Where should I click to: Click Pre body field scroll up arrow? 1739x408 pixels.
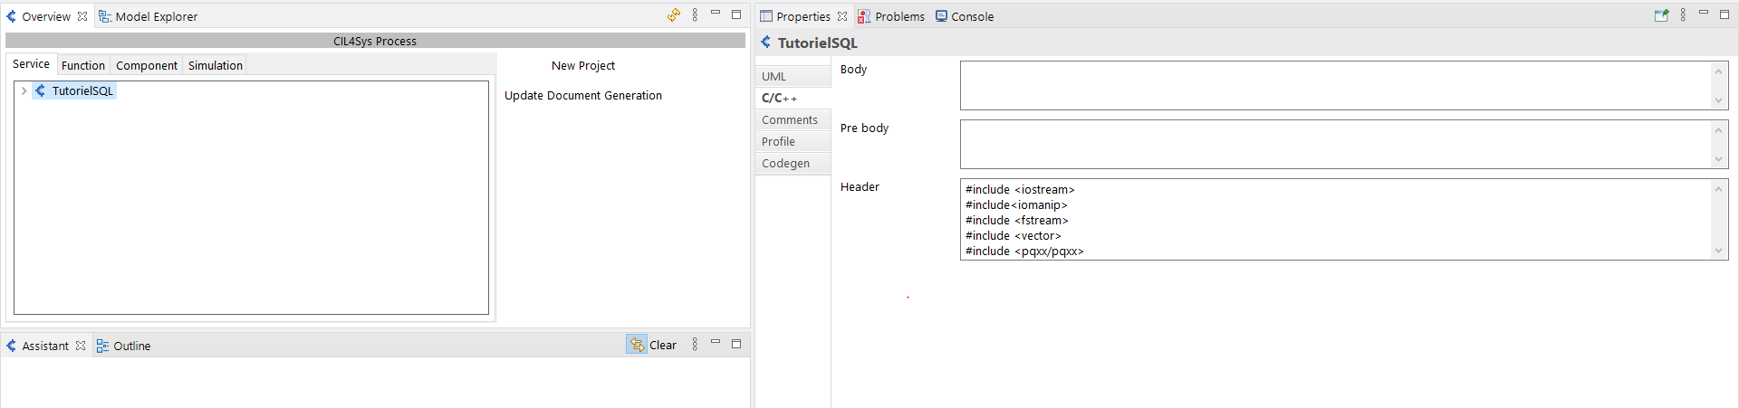[x=1718, y=130]
